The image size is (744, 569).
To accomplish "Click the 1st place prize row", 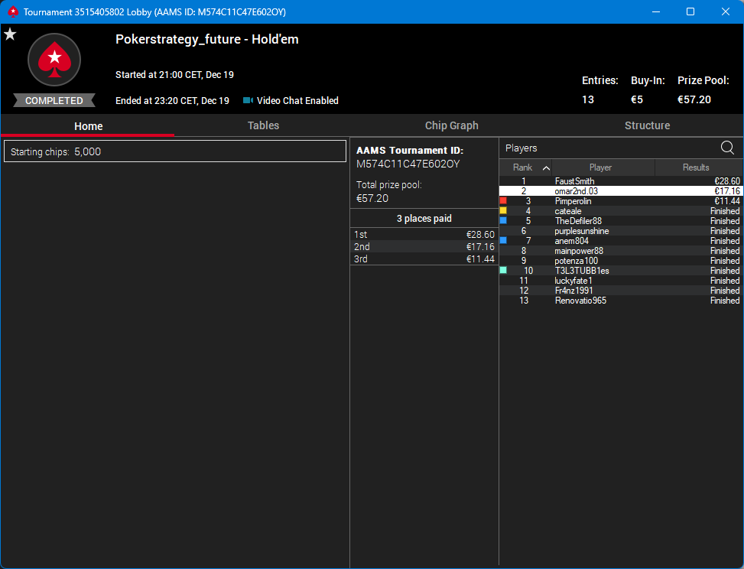I will [x=424, y=235].
